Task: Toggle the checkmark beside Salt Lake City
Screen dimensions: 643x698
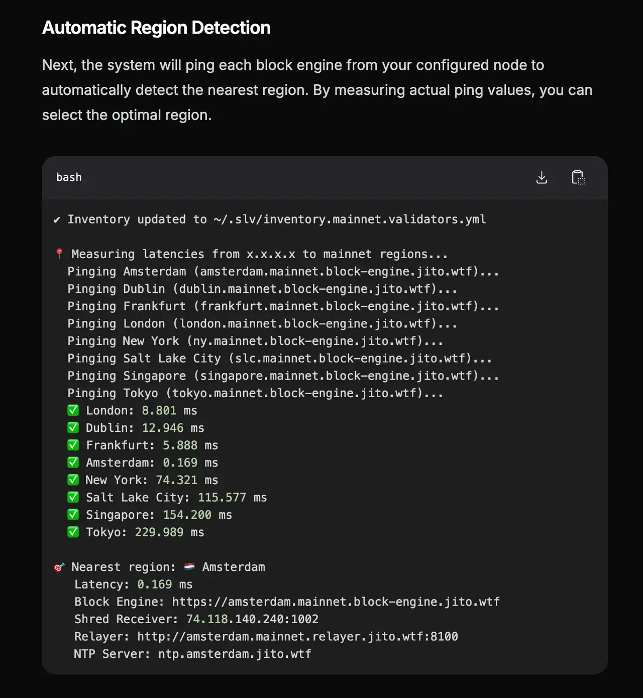Action: [x=73, y=497]
